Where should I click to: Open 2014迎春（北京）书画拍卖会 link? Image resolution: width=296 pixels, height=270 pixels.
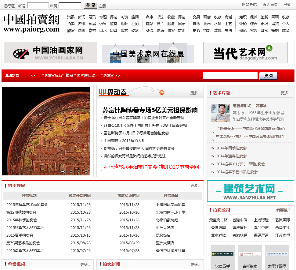[240, 164]
